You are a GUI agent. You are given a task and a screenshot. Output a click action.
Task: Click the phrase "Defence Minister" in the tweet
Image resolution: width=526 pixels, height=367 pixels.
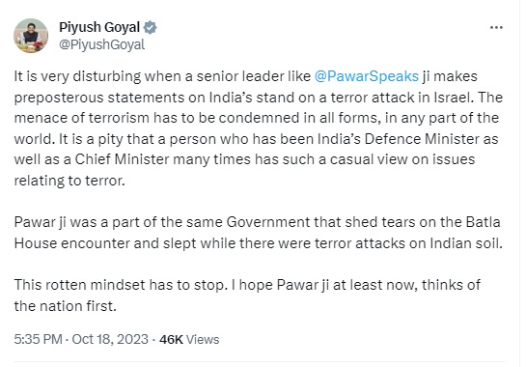click(x=422, y=139)
